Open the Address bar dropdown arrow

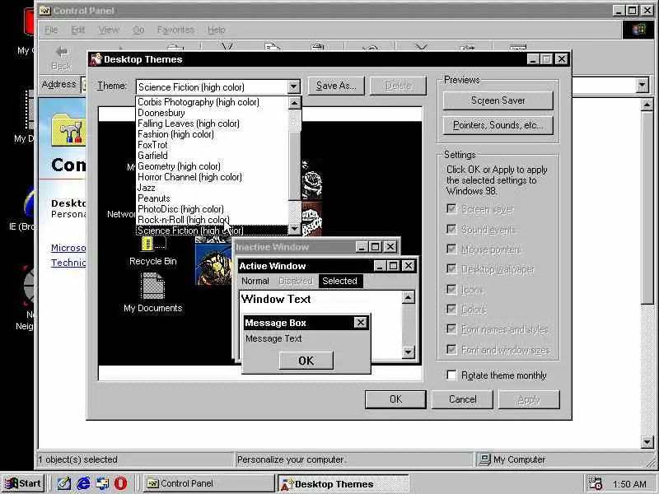pos(642,86)
